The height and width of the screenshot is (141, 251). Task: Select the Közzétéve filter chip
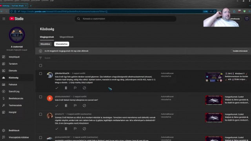tap(45, 44)
